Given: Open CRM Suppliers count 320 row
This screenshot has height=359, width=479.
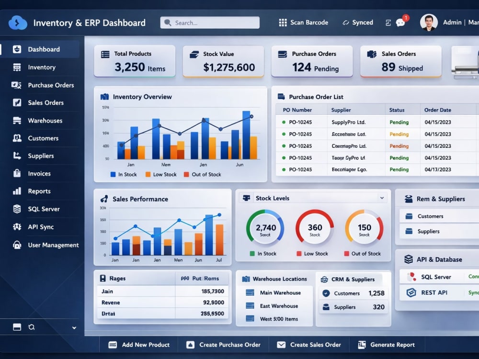Looking at the screenshot, I should click(x=354, y=307).
